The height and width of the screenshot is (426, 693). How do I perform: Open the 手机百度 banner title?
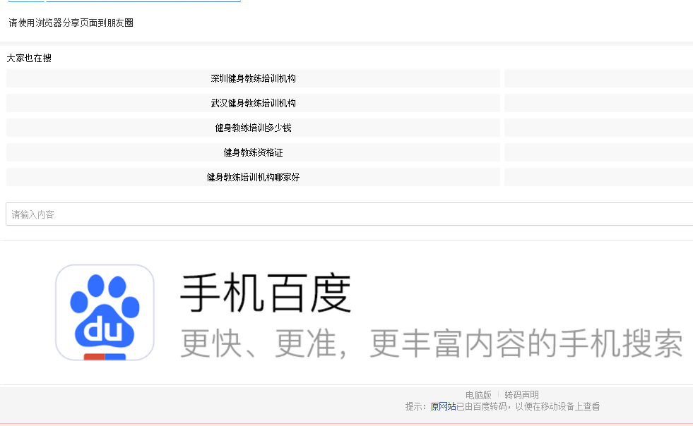[266, 293]
